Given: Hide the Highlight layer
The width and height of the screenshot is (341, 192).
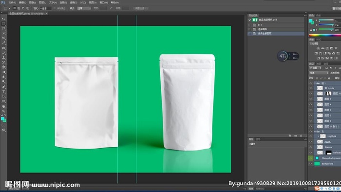Looking at the screenshot, I should (311, 136).
